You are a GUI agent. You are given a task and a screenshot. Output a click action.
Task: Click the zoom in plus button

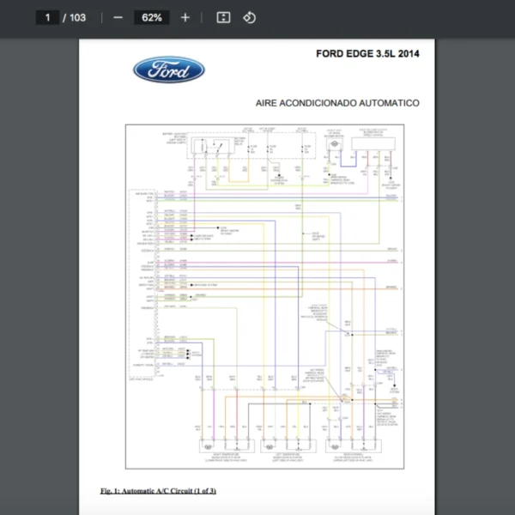[x=185, y=17]
